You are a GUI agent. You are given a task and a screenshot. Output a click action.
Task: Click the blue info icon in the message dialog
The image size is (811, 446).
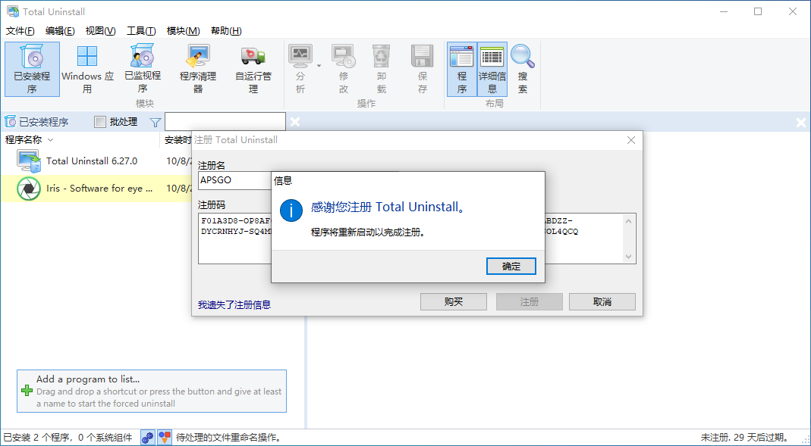(291, 211)
